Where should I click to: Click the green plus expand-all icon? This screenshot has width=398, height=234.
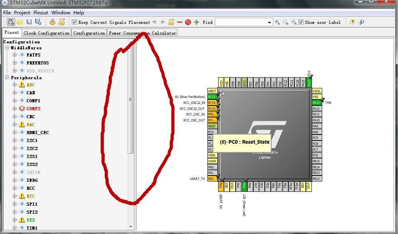pyautogui.click(x=197, y=22)
